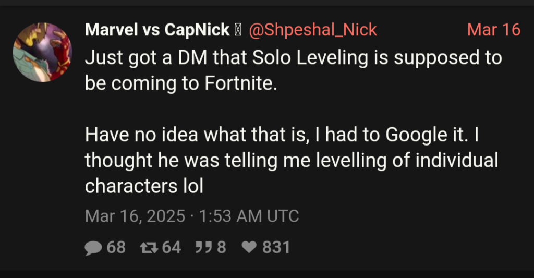Click "characters lol" at the tweet's end
The height and width of the screenshot is (278, 534).
tap(143, 186)
